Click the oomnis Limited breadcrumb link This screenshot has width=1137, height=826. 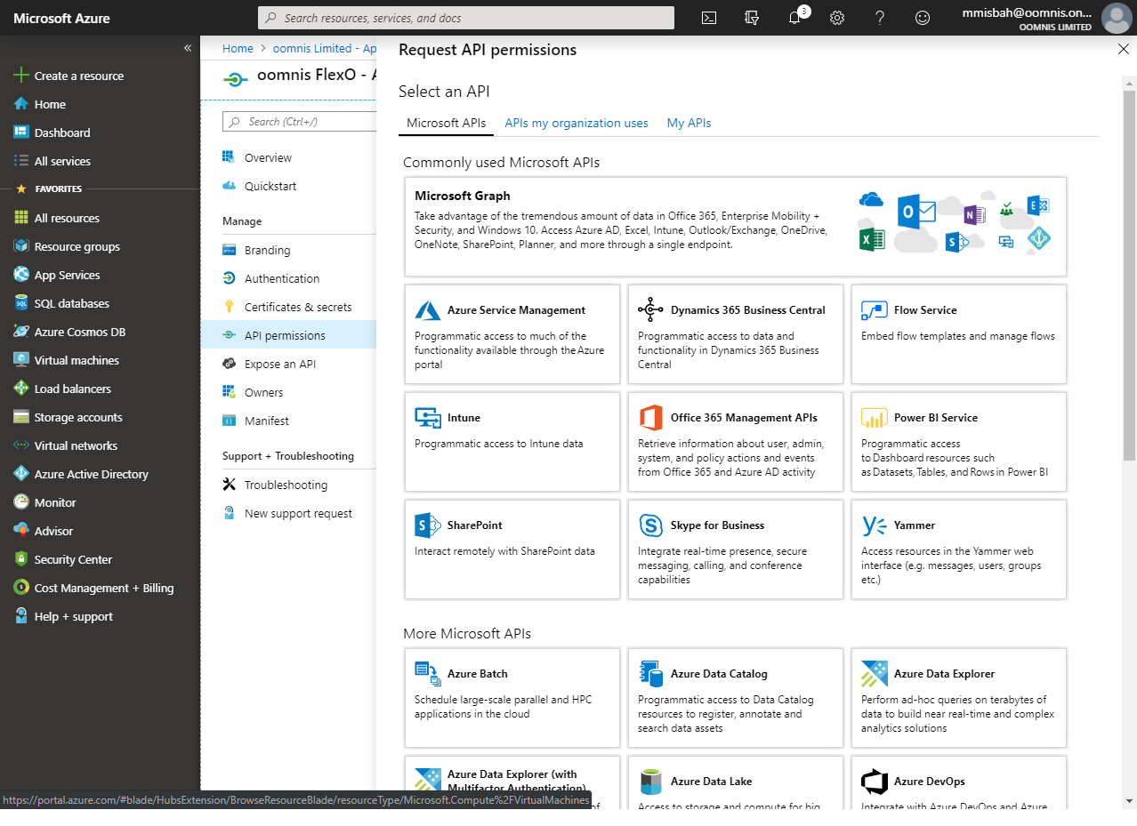coord(325,49)
